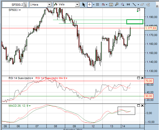Click the erase all drawings icon
Image resolution: width=159 pixels, height=130 pixels.
click(148, 5)
